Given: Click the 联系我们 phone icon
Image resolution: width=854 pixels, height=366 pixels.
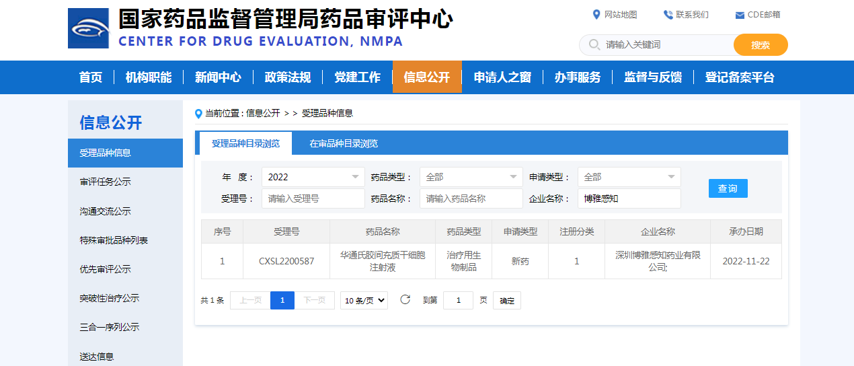Looking at the screenshot, I should pos(668,15).
